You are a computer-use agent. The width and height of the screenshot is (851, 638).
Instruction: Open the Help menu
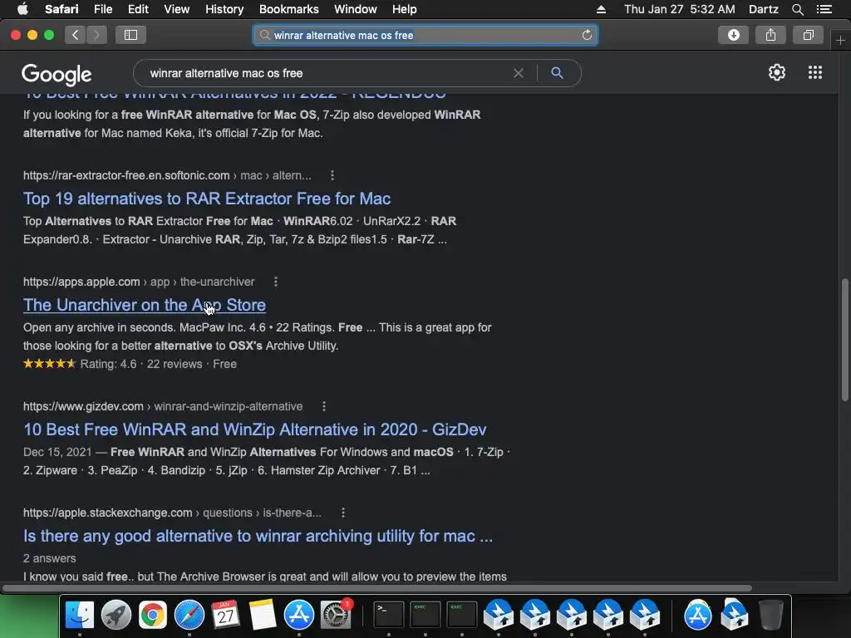(x=405, y=9)
